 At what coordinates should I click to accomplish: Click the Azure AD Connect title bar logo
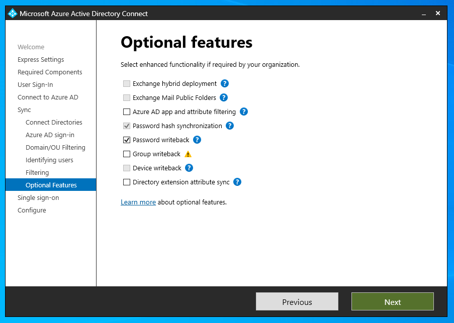pos(13,13)
